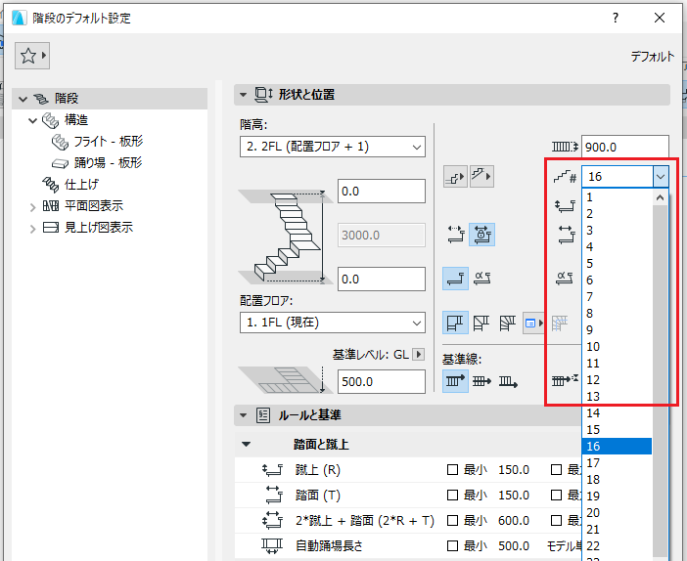The width and height of the screenshot is (687, 561).
Task: Open the 基準レベル GL arrow button
Action: click(x=419, y=354)
